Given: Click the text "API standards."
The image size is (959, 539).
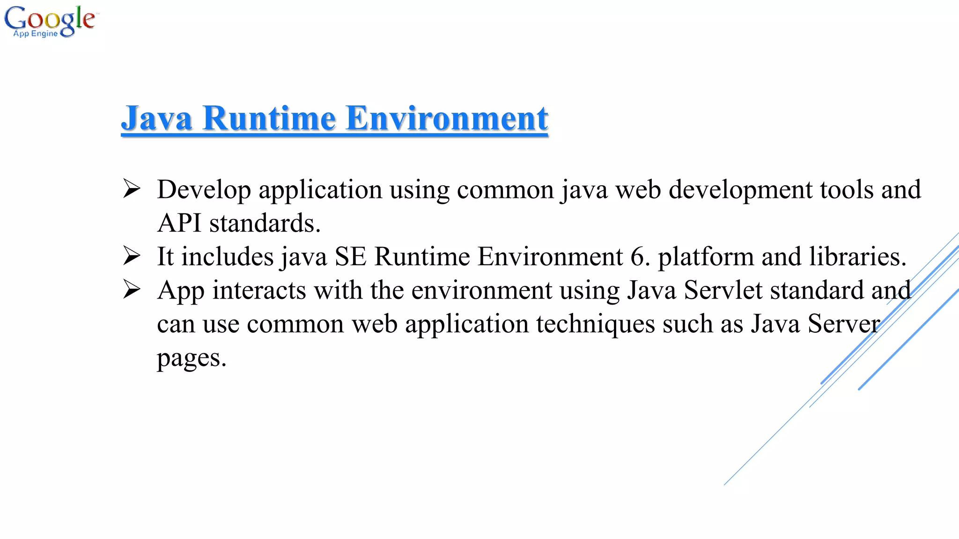Looking at the screenshot, I should click(239, 223).
